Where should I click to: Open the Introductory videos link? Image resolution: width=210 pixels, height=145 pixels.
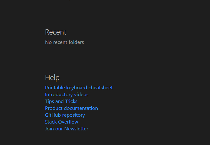click(67, 95)
